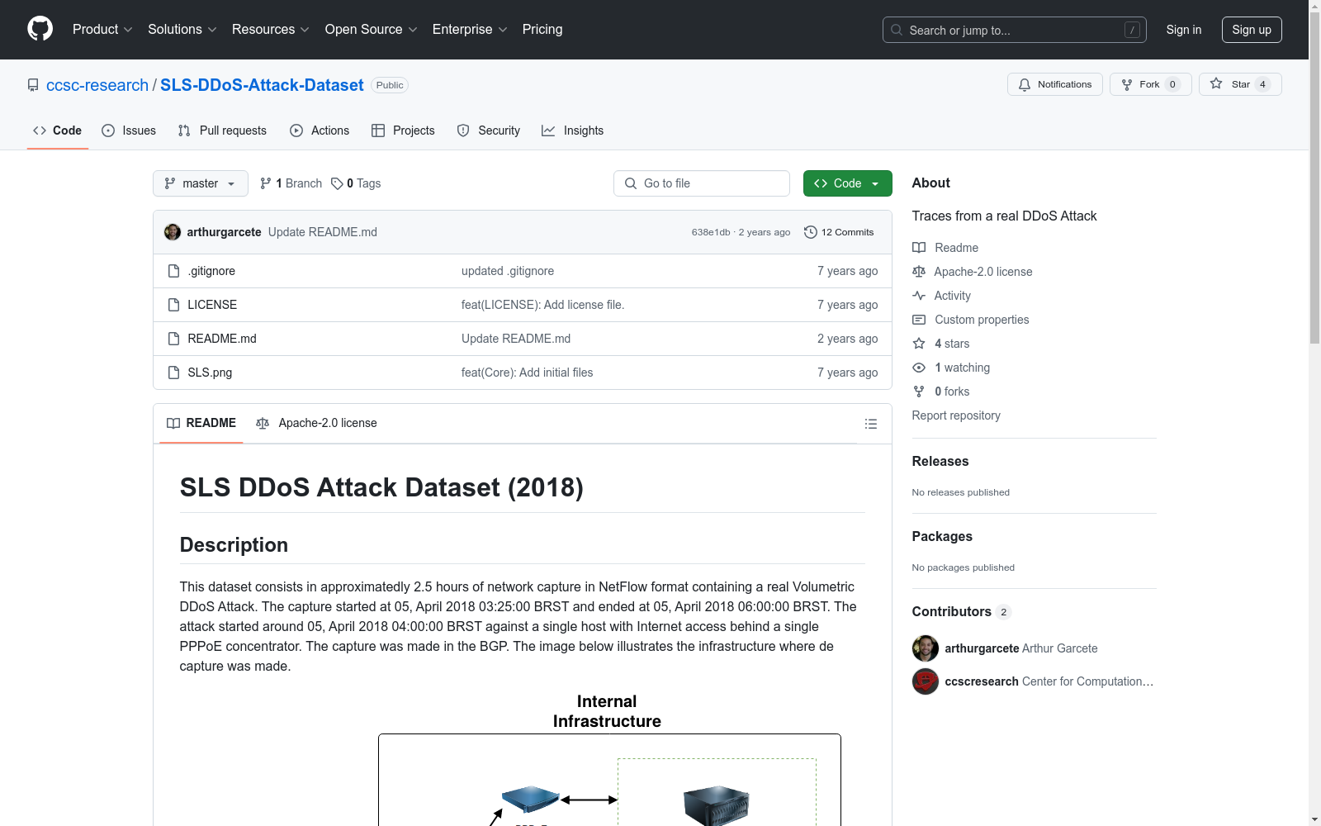Open arthurgarcete's contributor avatar
Screen dimensions: 1321x826
pyautogui.click(x=926, y=648)
